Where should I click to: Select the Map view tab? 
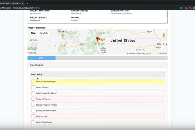click(x=33, y=33)
